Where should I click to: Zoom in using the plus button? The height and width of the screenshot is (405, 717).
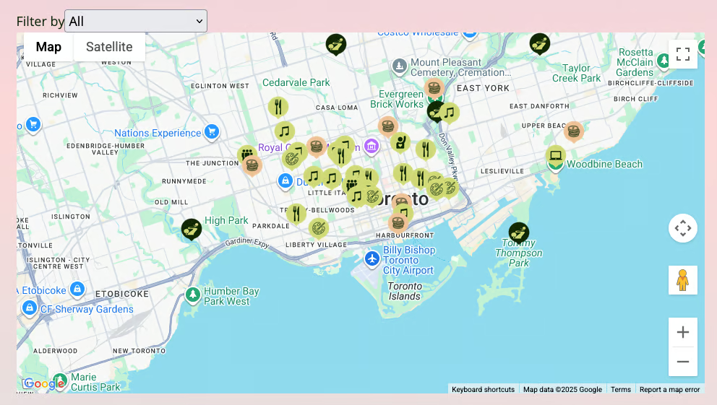pyautogui.click(x=682, y=332)
